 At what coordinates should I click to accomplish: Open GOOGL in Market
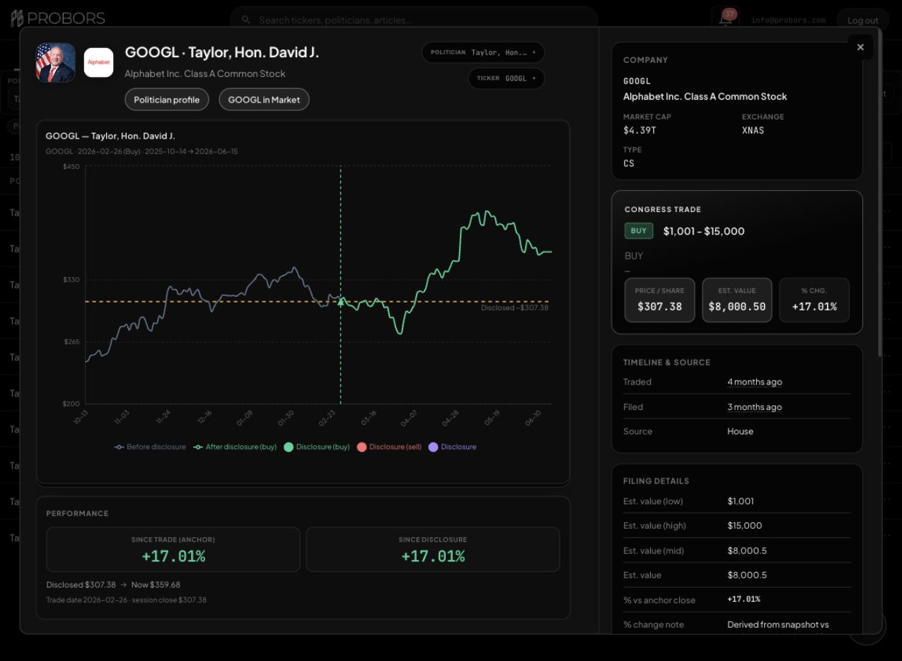tap(264, 100)
